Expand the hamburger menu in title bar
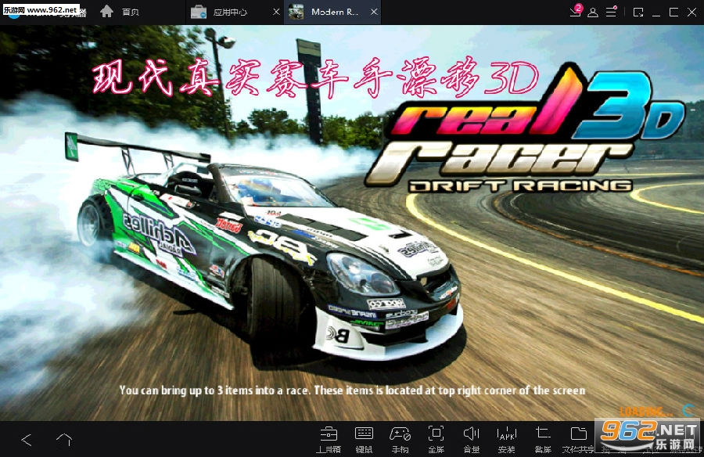Viewport: 704px width, 457px height. 612,12
